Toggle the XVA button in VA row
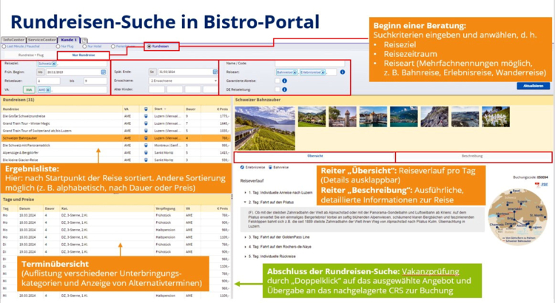Screen dimensions: 555x303 click(x=29, y=90)
